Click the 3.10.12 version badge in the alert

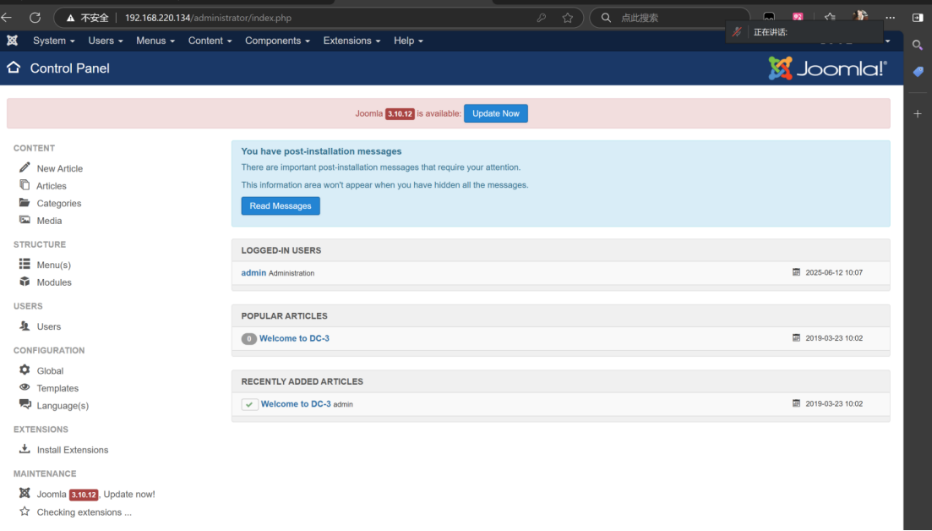tap(400, 113)
